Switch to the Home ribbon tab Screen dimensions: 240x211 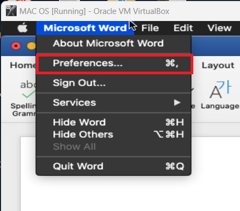(x=23, y=65)
